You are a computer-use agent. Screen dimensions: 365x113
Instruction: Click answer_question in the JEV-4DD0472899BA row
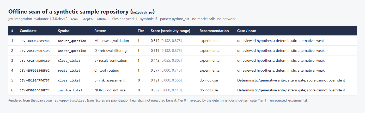click(72, 41)
